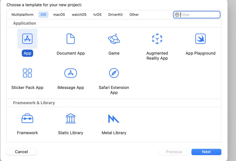The width and height of the screenshot is (236, 161).
Task: Click the "Safari Extension App" label
Action: tap(114, 90)
